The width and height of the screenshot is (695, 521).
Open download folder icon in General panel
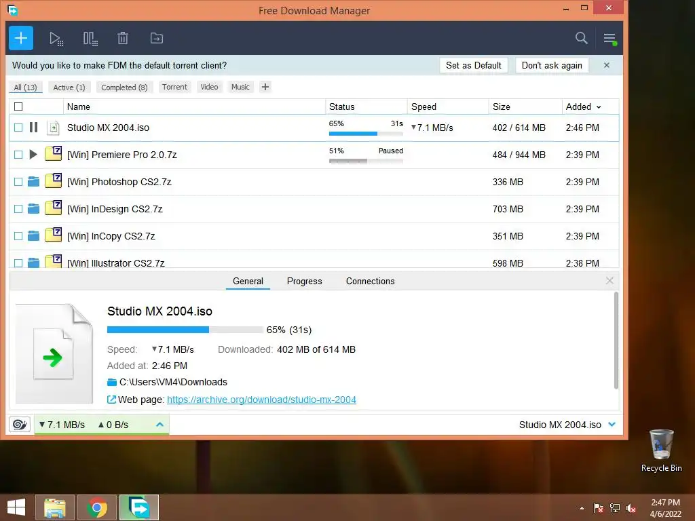[112, 382]
